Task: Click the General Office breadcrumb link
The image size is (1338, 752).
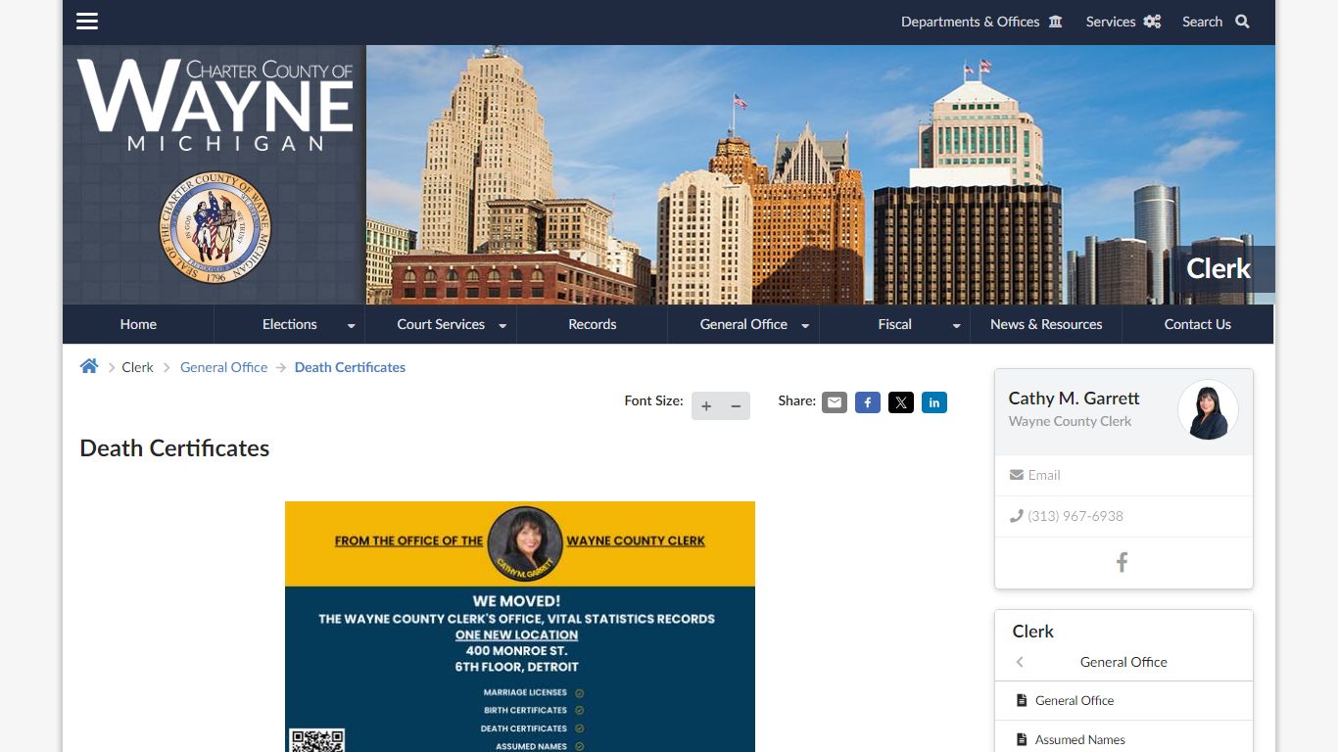Action: (x=223, y=367)
